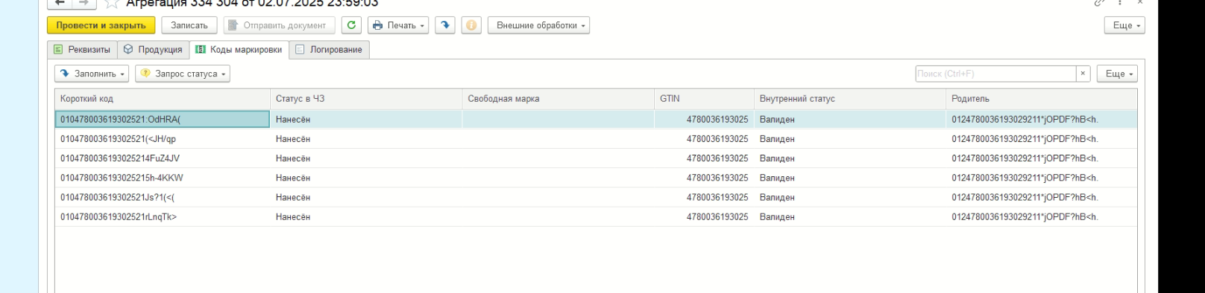Open the Заполнить dropdown
Screen dimensions: 1205x293
(x=92, y=74)
